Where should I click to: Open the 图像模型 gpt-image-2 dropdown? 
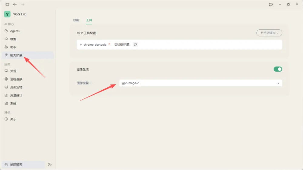(201, 83)
